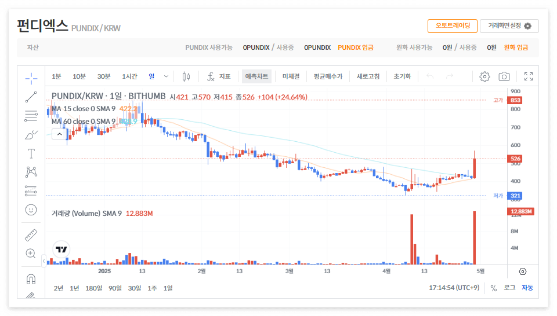Click the redo arrow

tap(450, 76)
